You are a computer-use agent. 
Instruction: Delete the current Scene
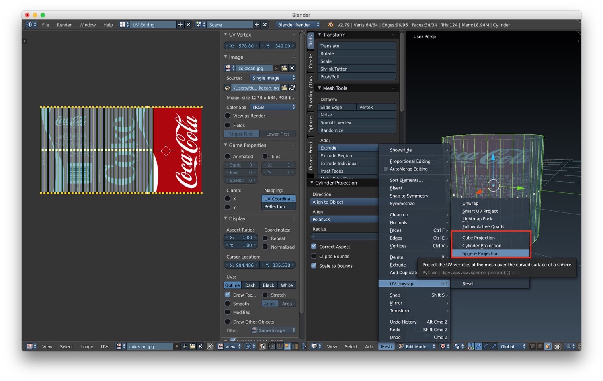(x=265, y=25)
